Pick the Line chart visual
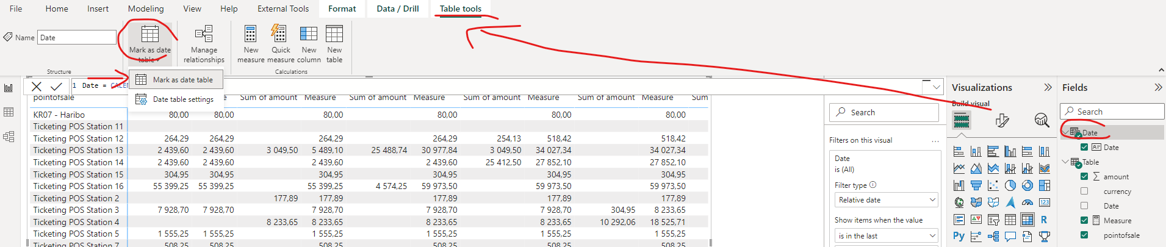1166x247 pixels. 959,168
